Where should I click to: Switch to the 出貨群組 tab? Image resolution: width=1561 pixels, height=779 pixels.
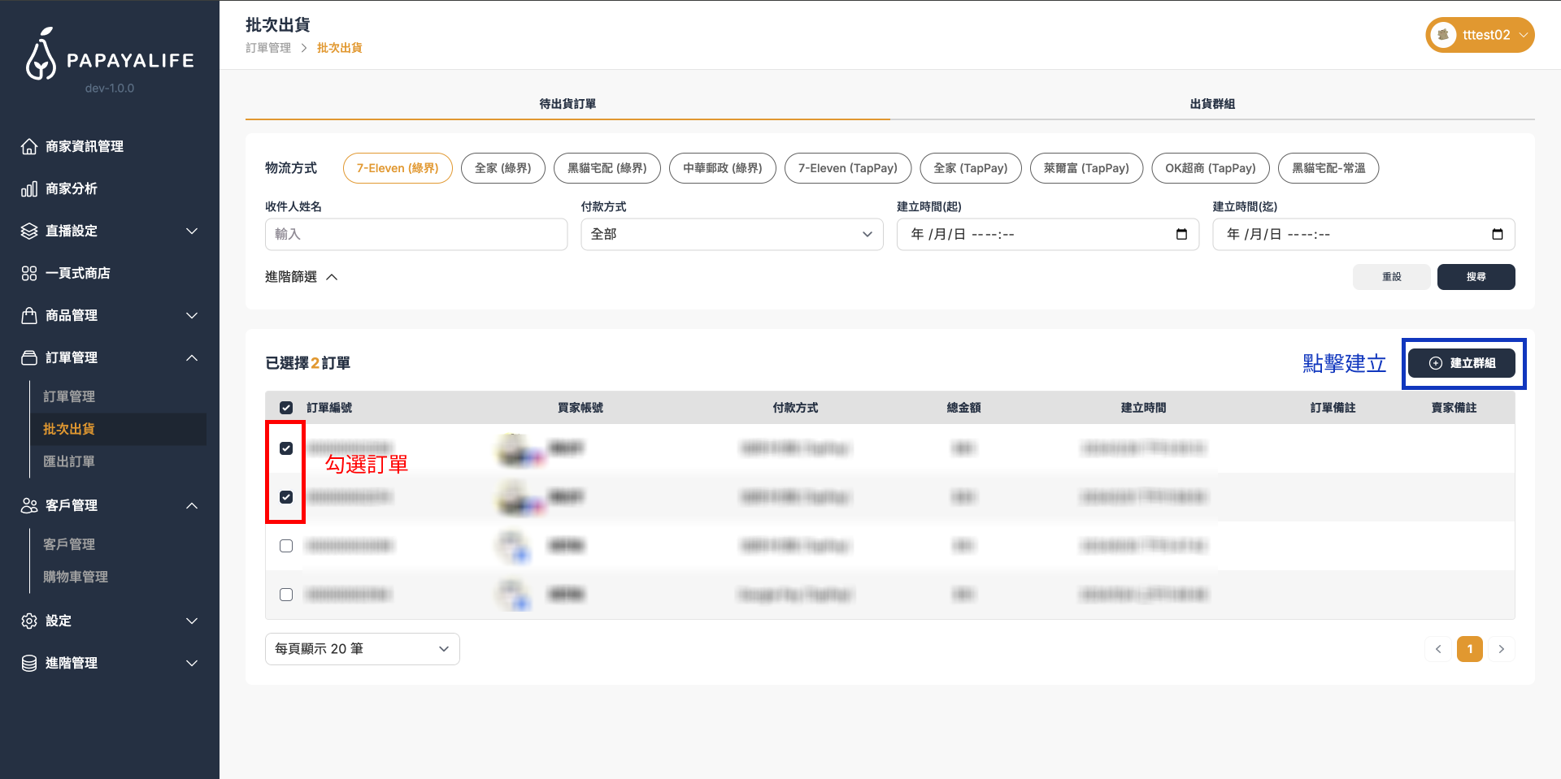click(1212, 104)
